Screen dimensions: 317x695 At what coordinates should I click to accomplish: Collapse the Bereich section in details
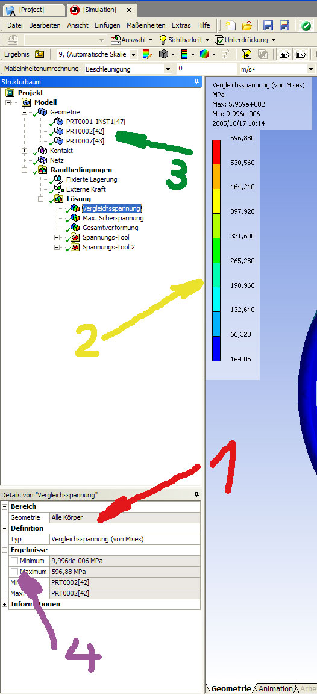[x=5, y=506]
